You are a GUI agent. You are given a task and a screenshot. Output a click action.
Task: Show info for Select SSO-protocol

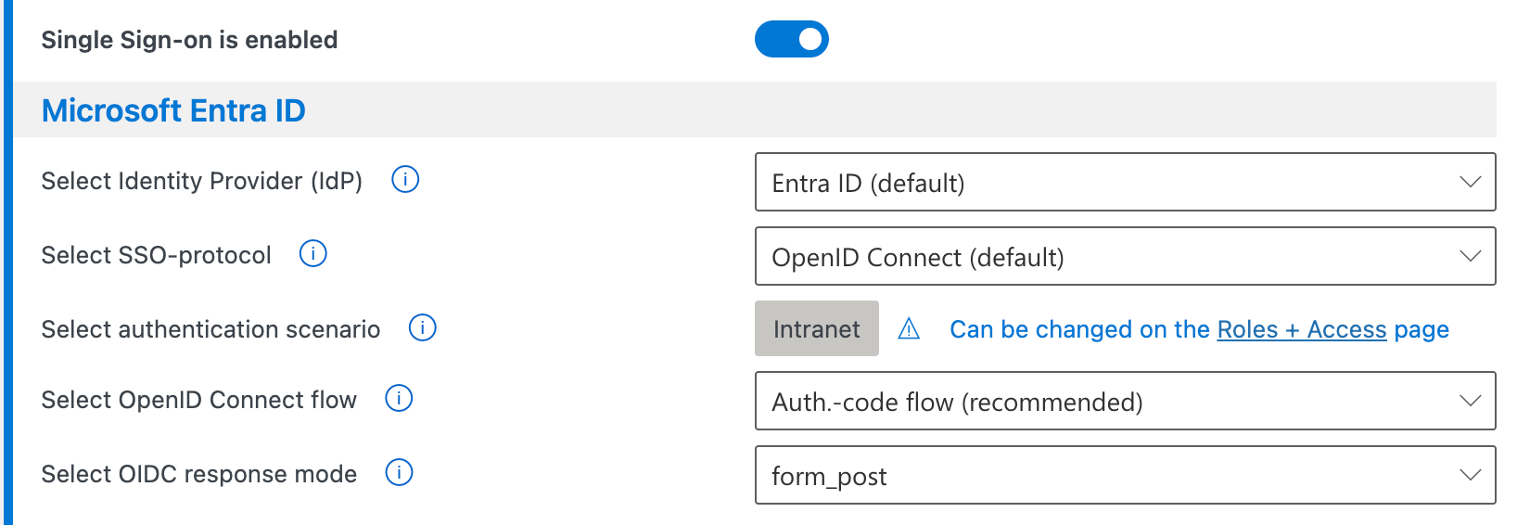313,253
